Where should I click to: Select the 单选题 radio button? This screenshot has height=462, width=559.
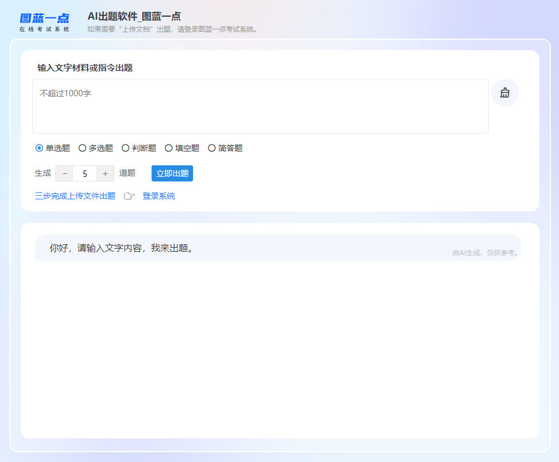click(x=39, y=148)
